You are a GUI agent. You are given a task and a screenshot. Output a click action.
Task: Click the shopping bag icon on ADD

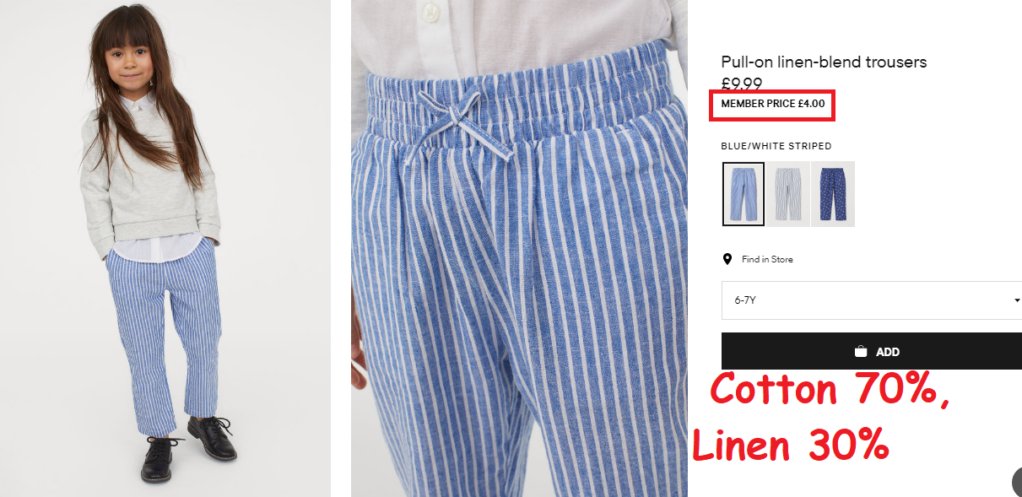coord(861,351)
